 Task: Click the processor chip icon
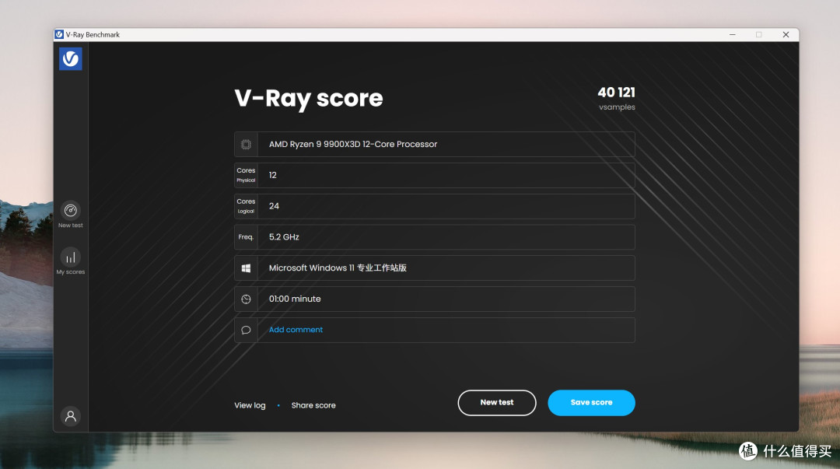(246, 144)
